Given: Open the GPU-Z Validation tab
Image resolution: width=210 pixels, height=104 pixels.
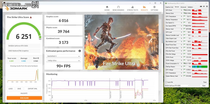Looking at the screenshot, I should pos(190,7).
